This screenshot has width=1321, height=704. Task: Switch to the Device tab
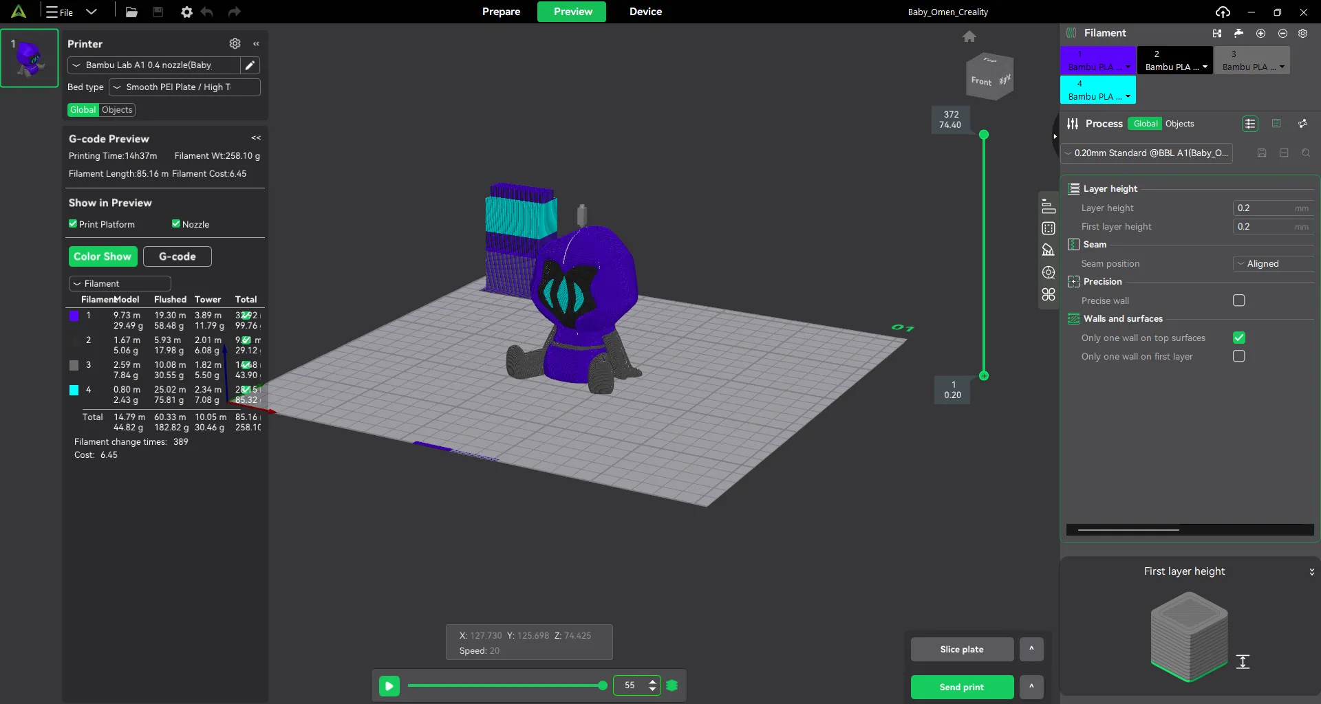pos(645,12)
